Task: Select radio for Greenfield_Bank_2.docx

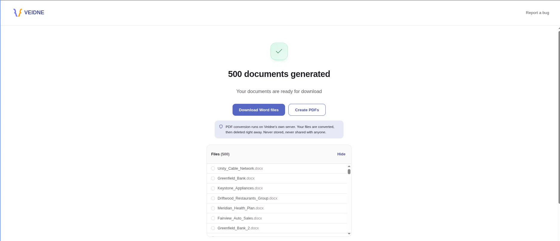Action: (x=213, y=228)
